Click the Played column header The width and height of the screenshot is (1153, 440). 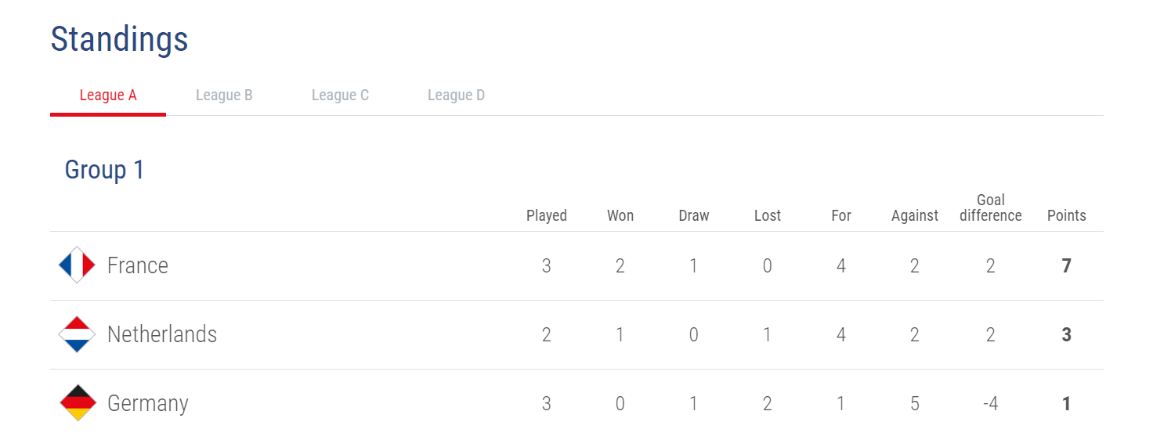tap(547, 215)
